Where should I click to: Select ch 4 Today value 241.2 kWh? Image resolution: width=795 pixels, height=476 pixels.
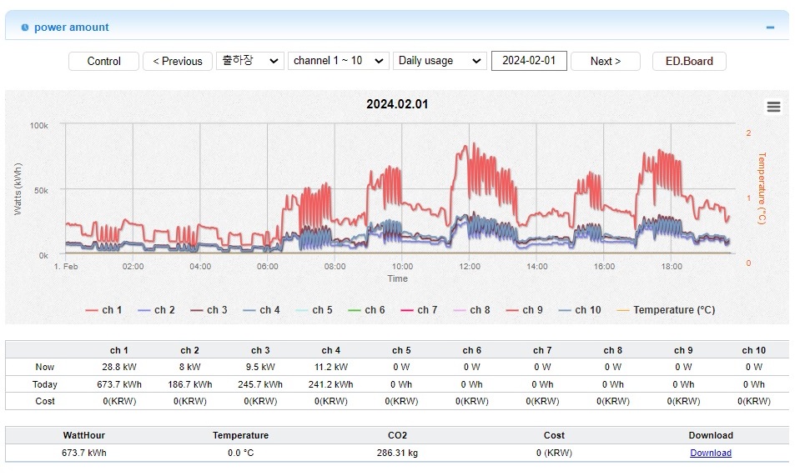point(330,384)
